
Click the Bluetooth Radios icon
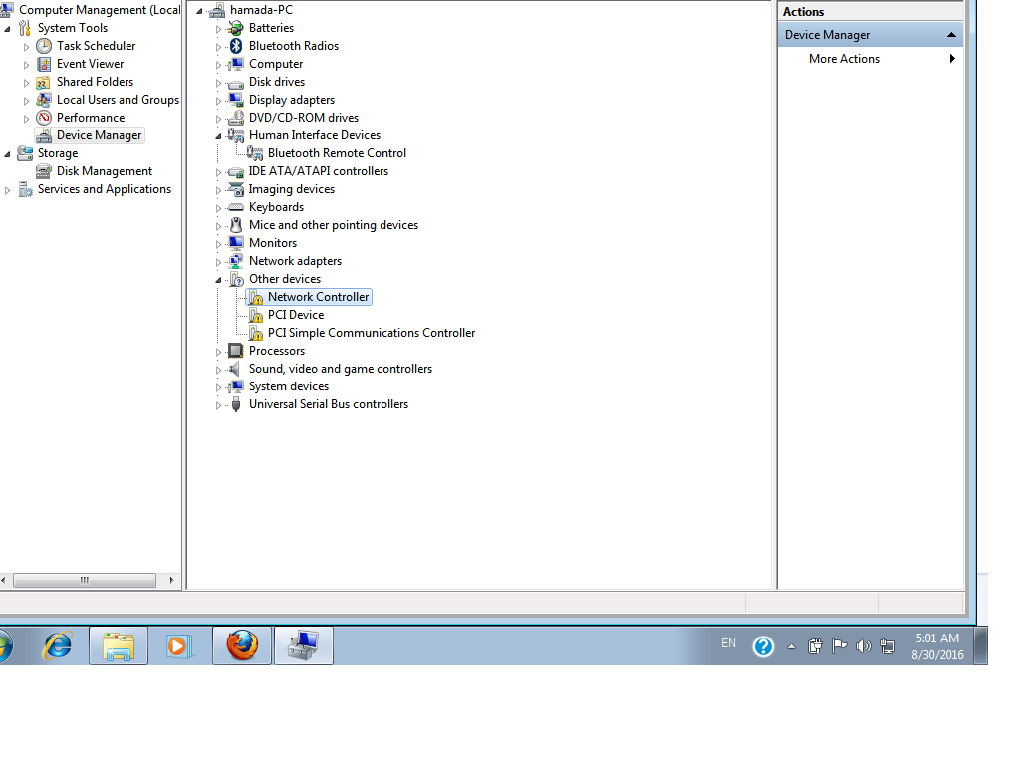(235, 46)
